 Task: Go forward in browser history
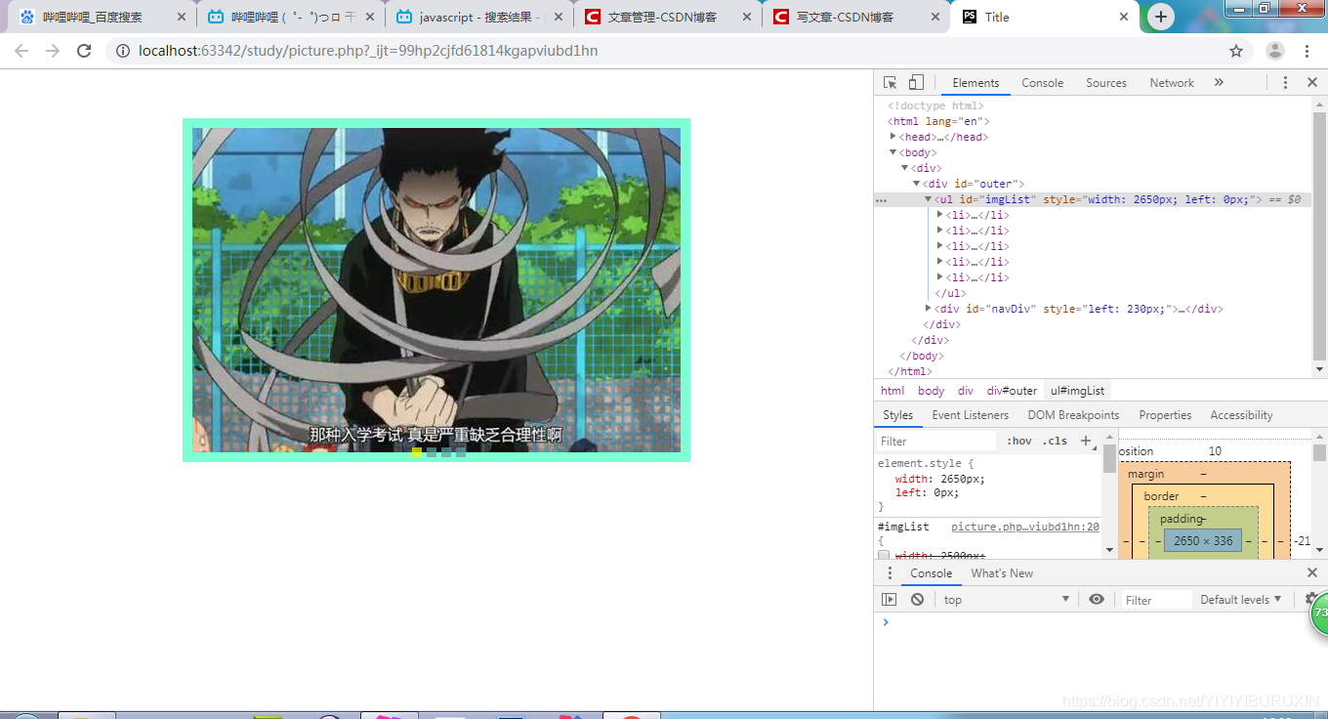[53, 51]
